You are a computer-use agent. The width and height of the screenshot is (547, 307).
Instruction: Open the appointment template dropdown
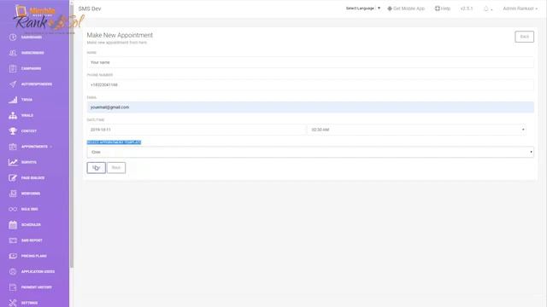point(310,152)
